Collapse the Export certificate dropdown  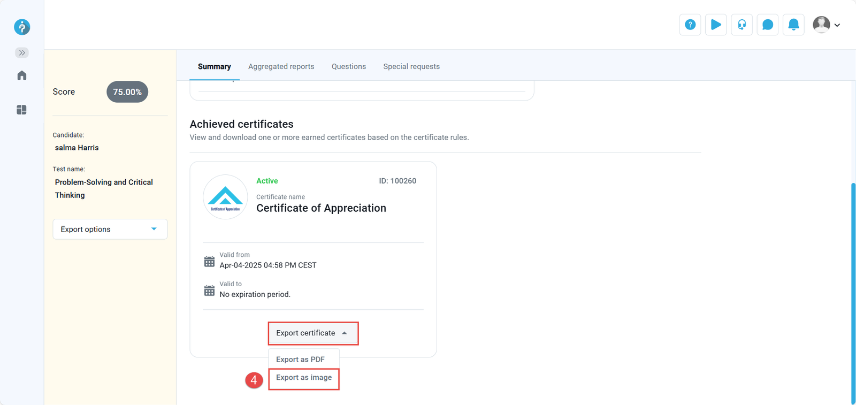pos(312,333)
